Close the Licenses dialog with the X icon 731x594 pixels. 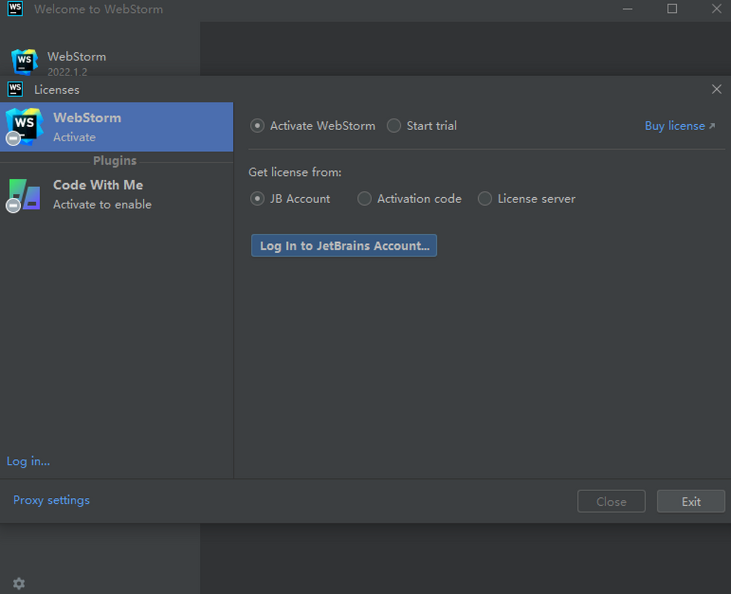[x=716, y=89]
